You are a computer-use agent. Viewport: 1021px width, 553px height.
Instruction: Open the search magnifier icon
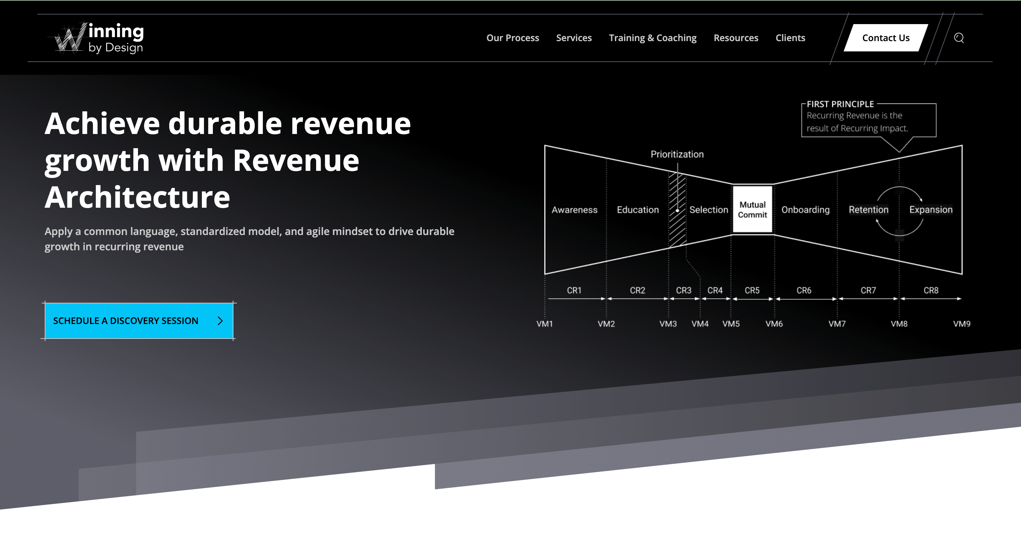959,38
